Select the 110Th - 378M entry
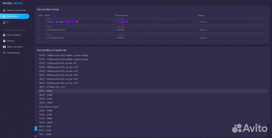 coord(45,118)
